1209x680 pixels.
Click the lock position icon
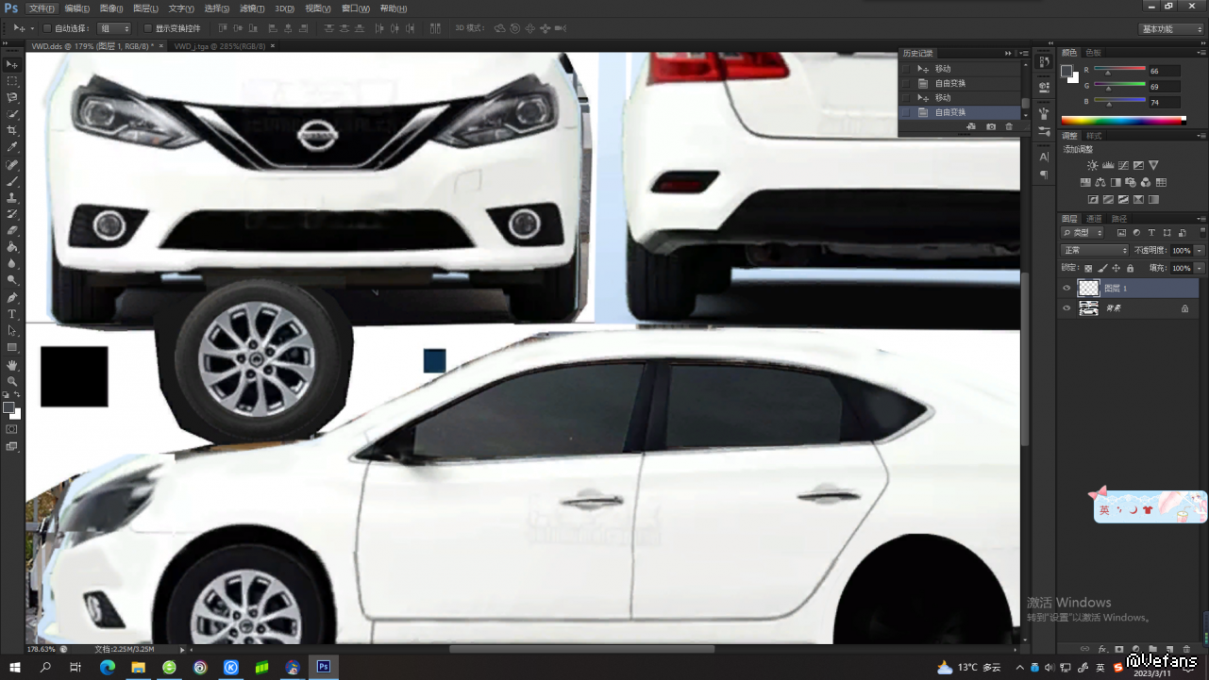1117,269
